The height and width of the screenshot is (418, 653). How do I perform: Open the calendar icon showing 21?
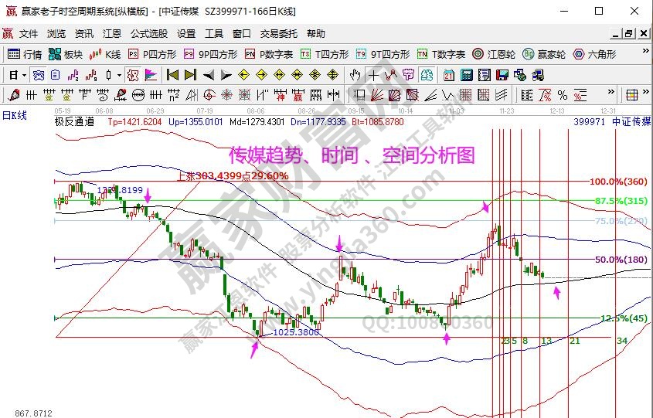coord(449,75)
